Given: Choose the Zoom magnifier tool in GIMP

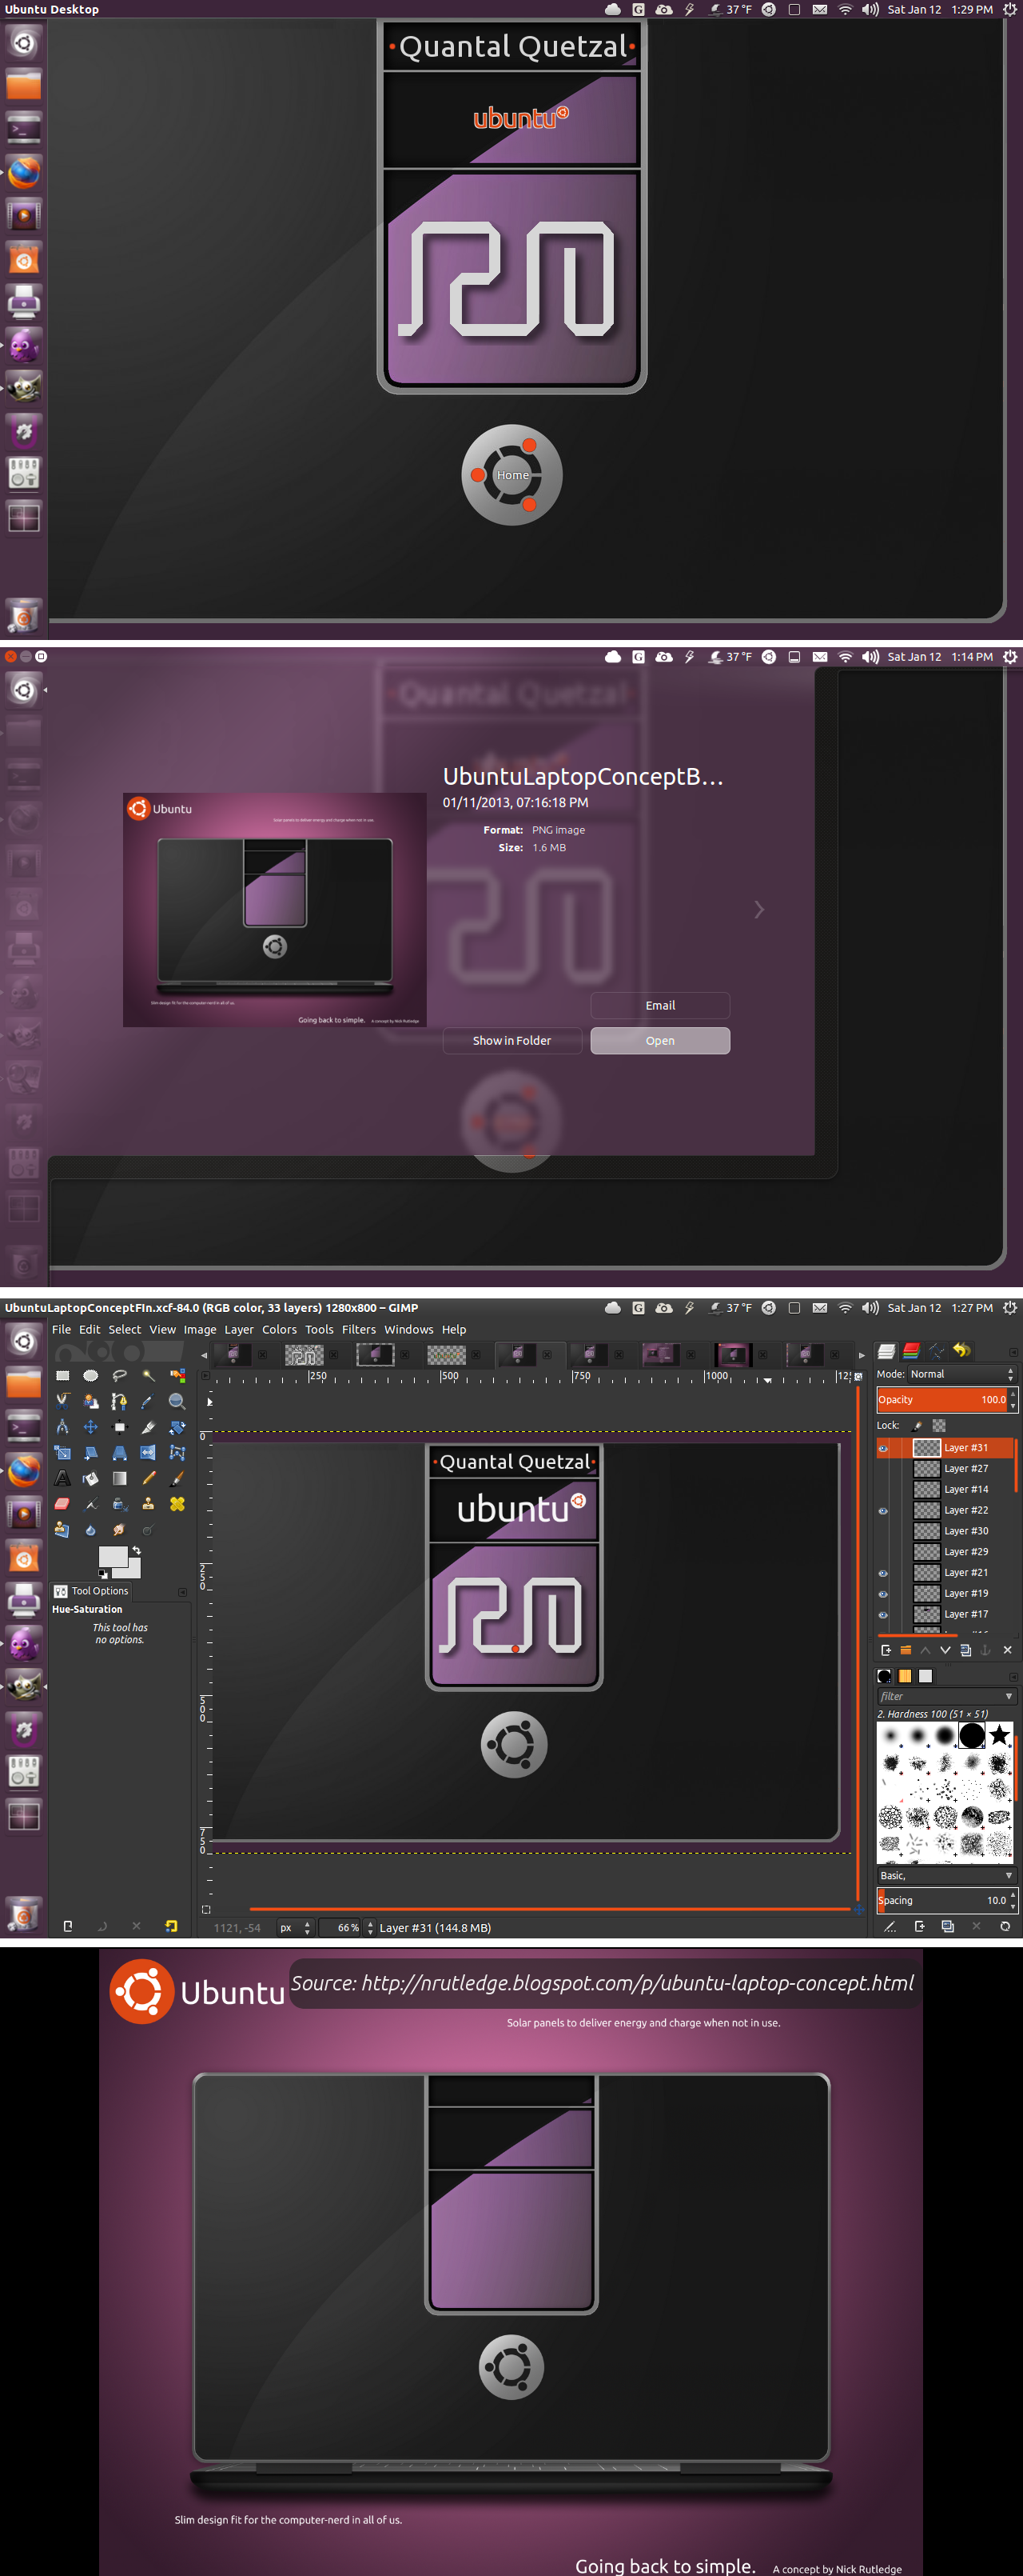Looking at the screenshot, I should [177, 1401].
